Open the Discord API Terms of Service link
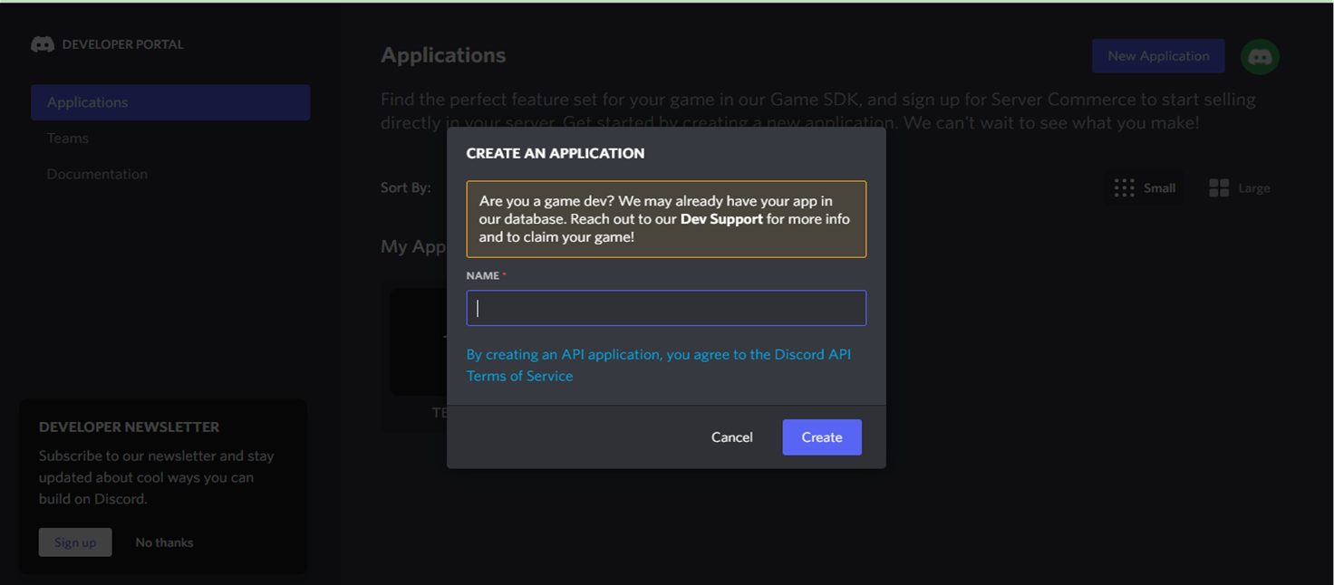Screen dimensions: 1334x585 click(x=659, y=365)
